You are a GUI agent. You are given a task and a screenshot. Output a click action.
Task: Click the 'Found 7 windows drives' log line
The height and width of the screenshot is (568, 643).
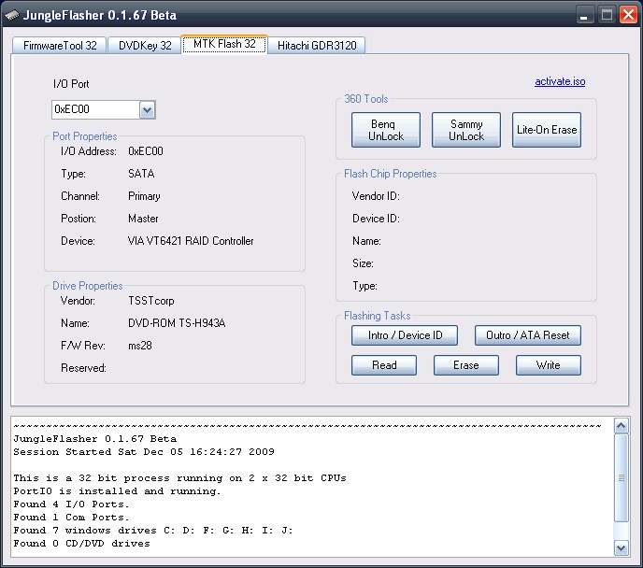(153, 531)
